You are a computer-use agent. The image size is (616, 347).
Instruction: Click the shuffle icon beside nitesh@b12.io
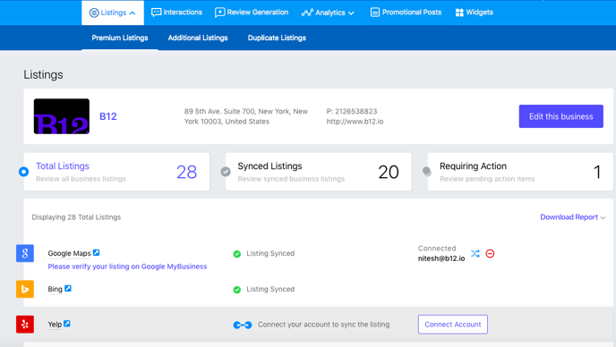coord(475,254)
